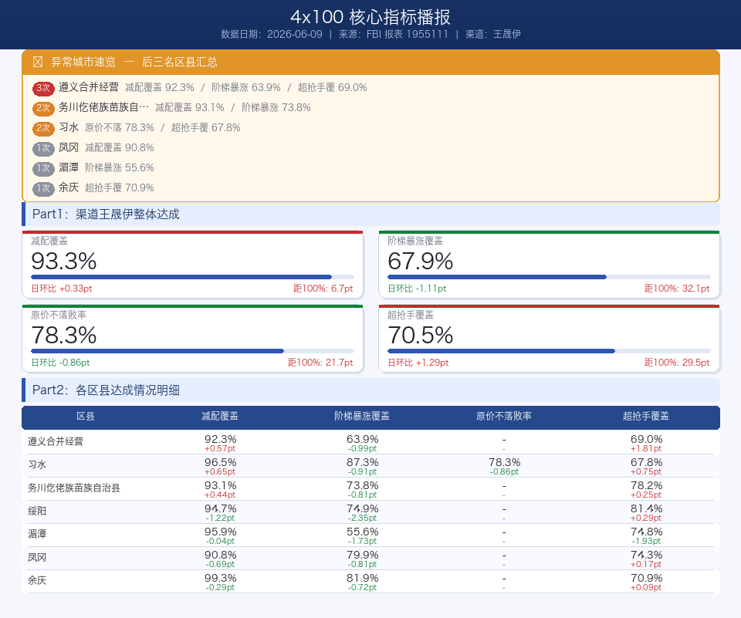Click 日环比 +0.33pt under 减配覆盖

point(62,289)
